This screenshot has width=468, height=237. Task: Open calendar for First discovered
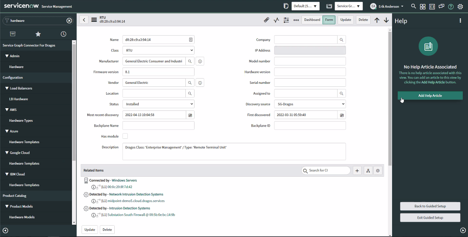coord(342,115)
